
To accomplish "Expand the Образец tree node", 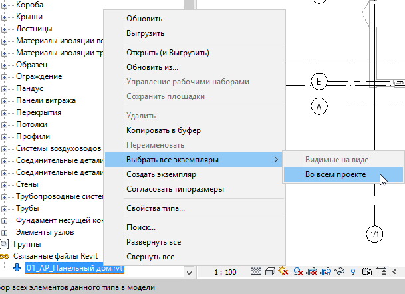I will 4,65.
